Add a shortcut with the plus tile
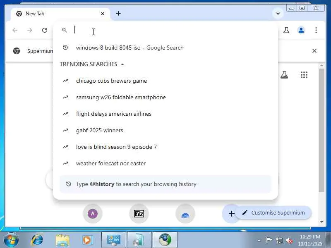This screenshot has height=248, width=331. (x=231, y=214)
